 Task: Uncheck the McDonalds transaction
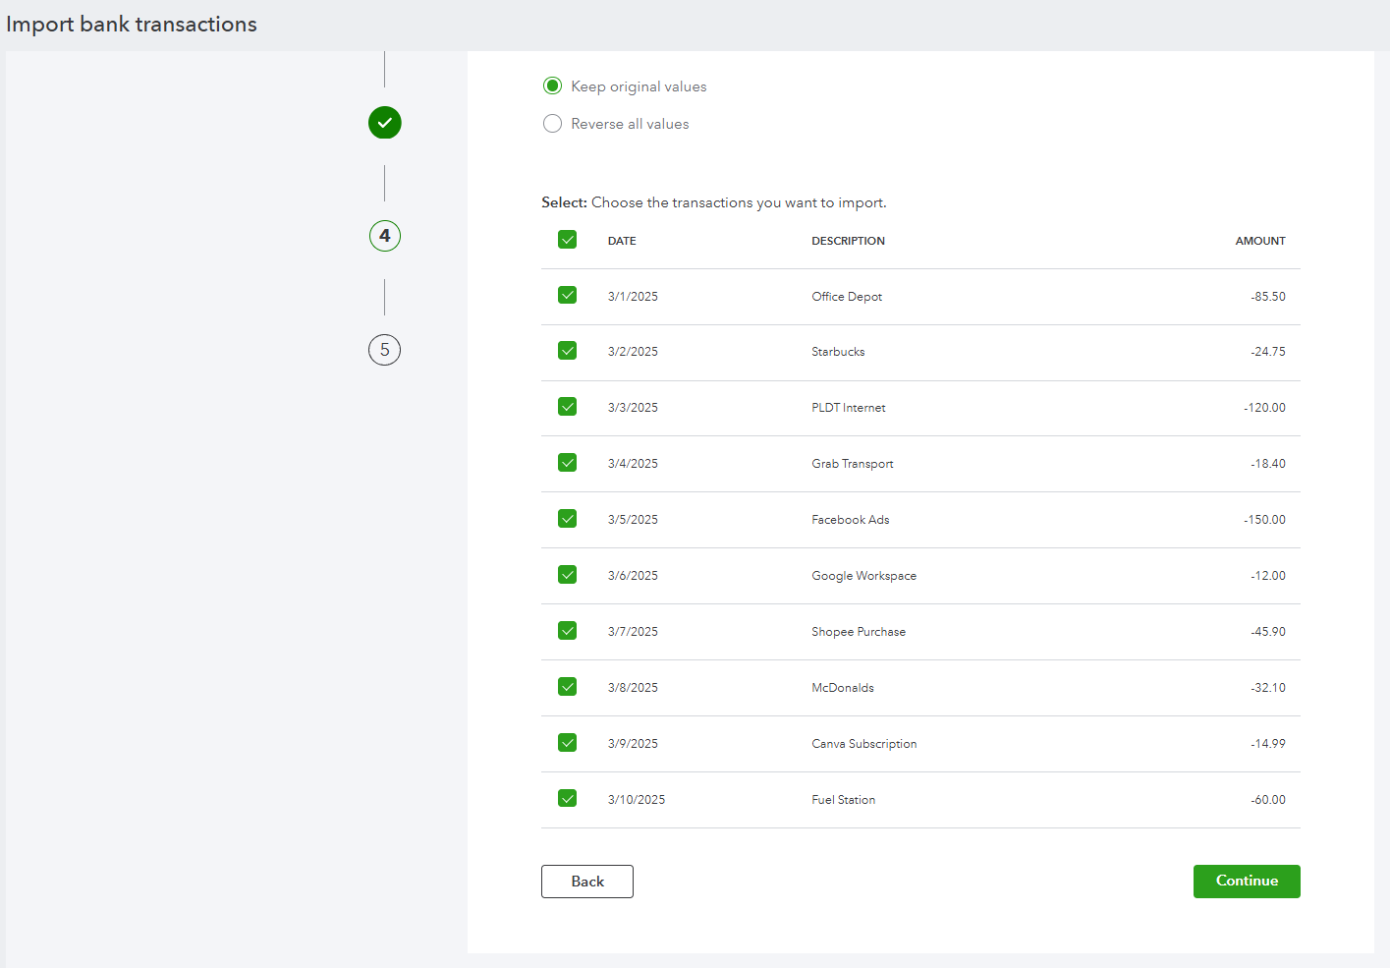[x=568, y=687]
